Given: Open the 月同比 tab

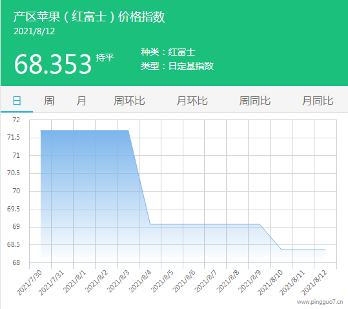Looking at the screenshot, I should coord(318,101).
